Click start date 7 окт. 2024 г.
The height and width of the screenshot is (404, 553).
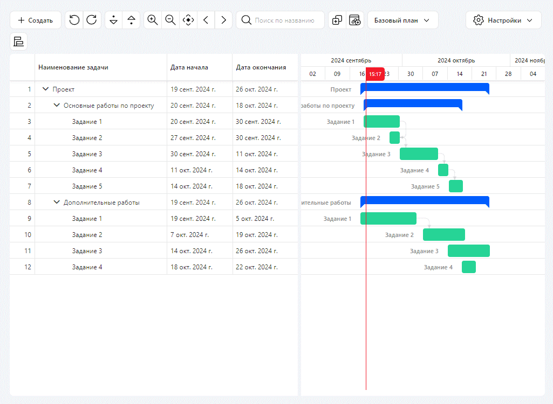189,234
